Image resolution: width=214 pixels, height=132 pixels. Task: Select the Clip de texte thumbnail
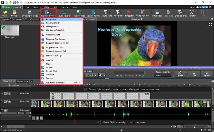(10, 30)
